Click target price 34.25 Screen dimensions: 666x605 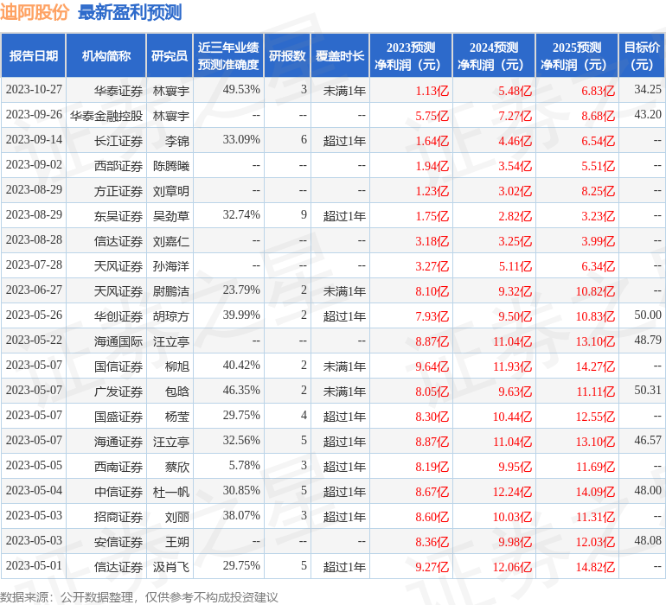click(x=648, y=90)
